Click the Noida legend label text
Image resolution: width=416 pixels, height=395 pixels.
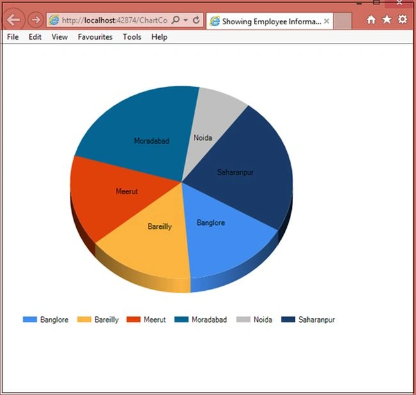(x=262, y=320)
